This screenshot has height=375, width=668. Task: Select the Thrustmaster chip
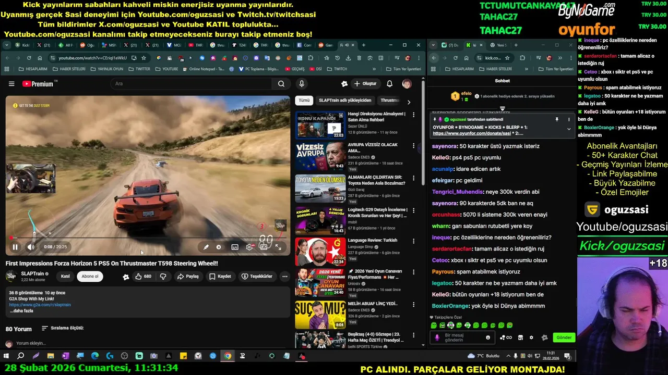point(390,101)
